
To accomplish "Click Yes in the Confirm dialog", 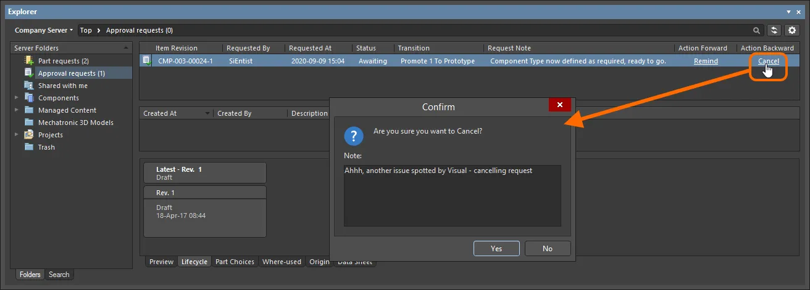I will [496, 249].
